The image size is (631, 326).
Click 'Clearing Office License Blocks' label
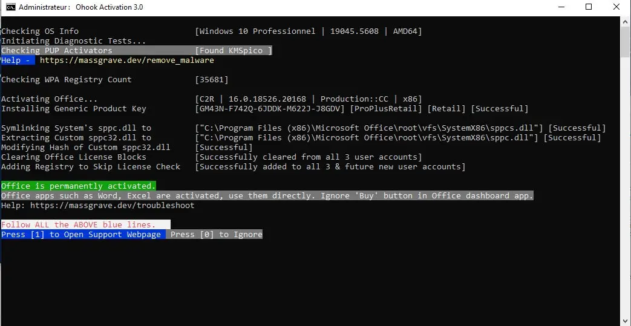[x=74, y=157]
